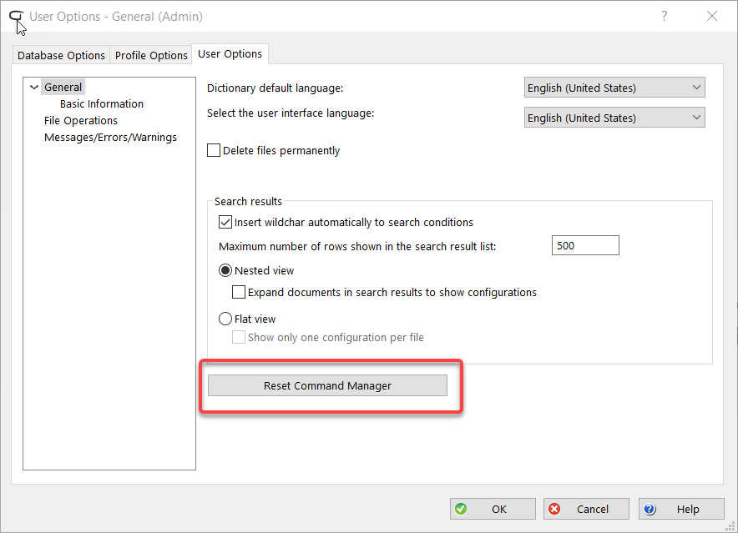Click the blue question mark Help icon
Image resolution: width=738 pixels, height=533 pixels.
pos(650,509)
